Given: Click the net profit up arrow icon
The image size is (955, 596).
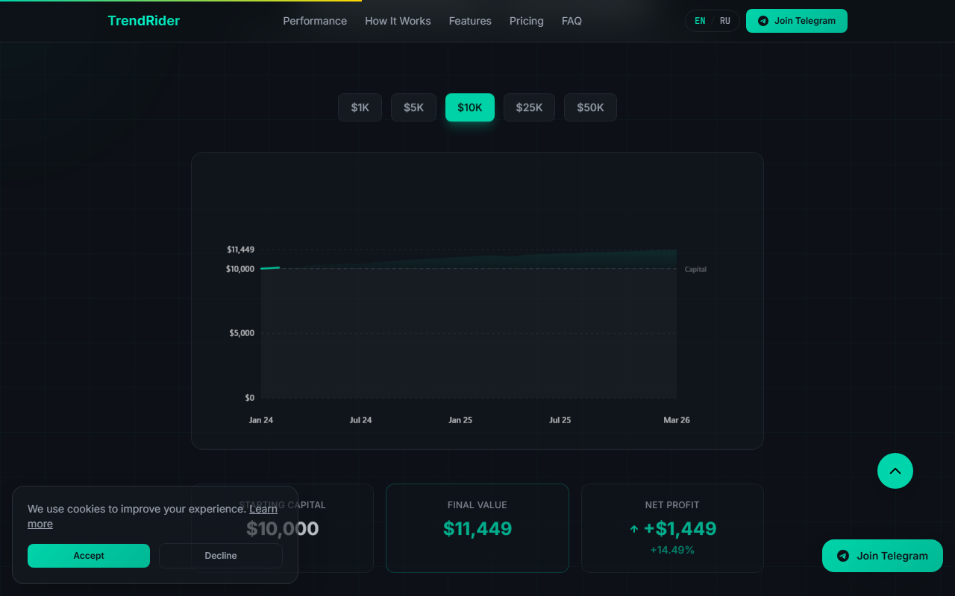Looking at the screenshot, I should 634,529.
